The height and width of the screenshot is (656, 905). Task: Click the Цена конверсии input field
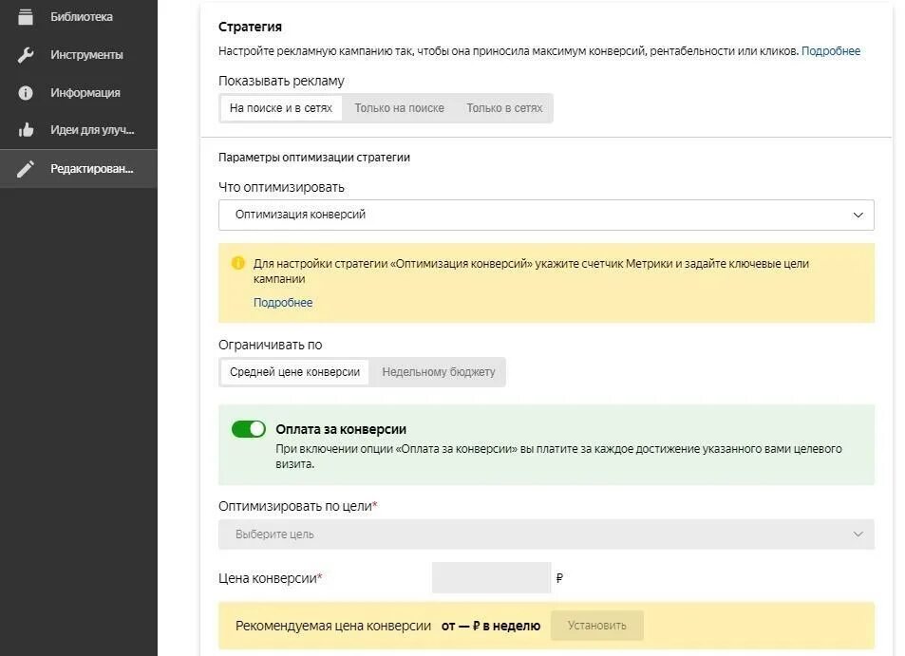tap(491, 578)
